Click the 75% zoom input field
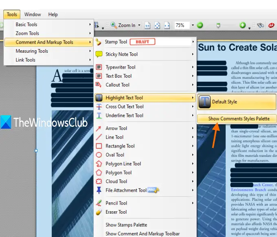The height and width of the screenshot is (237, 277). pos(182,25)
